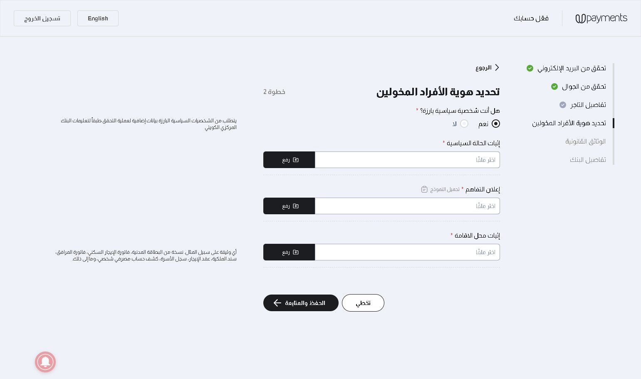Screen dimensions: 641x379
Task: Click green checkmark next to تحقق من الجوال
Action: coord(554,87)
